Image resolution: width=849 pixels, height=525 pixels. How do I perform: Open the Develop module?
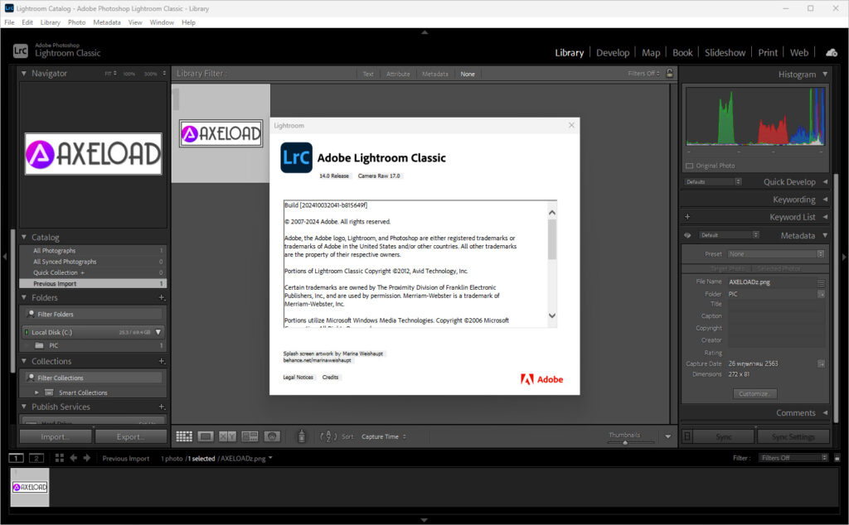coord(613,52)
